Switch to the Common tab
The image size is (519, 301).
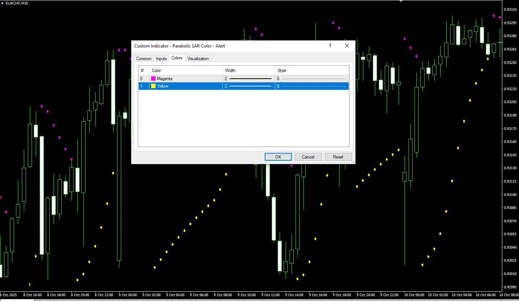144,59
